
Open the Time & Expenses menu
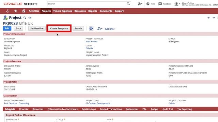coord(62,11)
